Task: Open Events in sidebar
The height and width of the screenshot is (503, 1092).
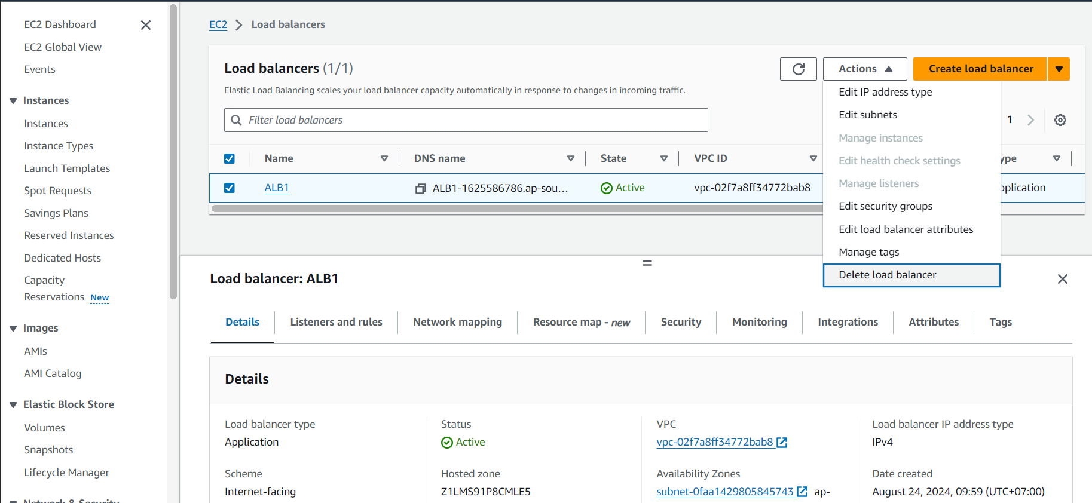Action: pyautogui.click(x=39, y=69)
